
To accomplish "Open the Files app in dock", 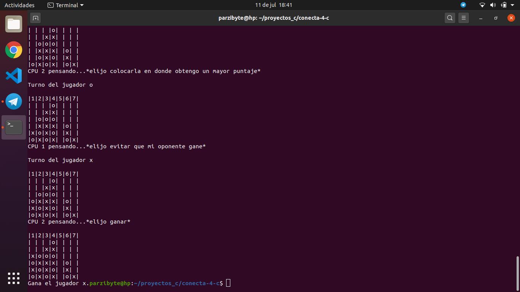I will coord(14,24).
